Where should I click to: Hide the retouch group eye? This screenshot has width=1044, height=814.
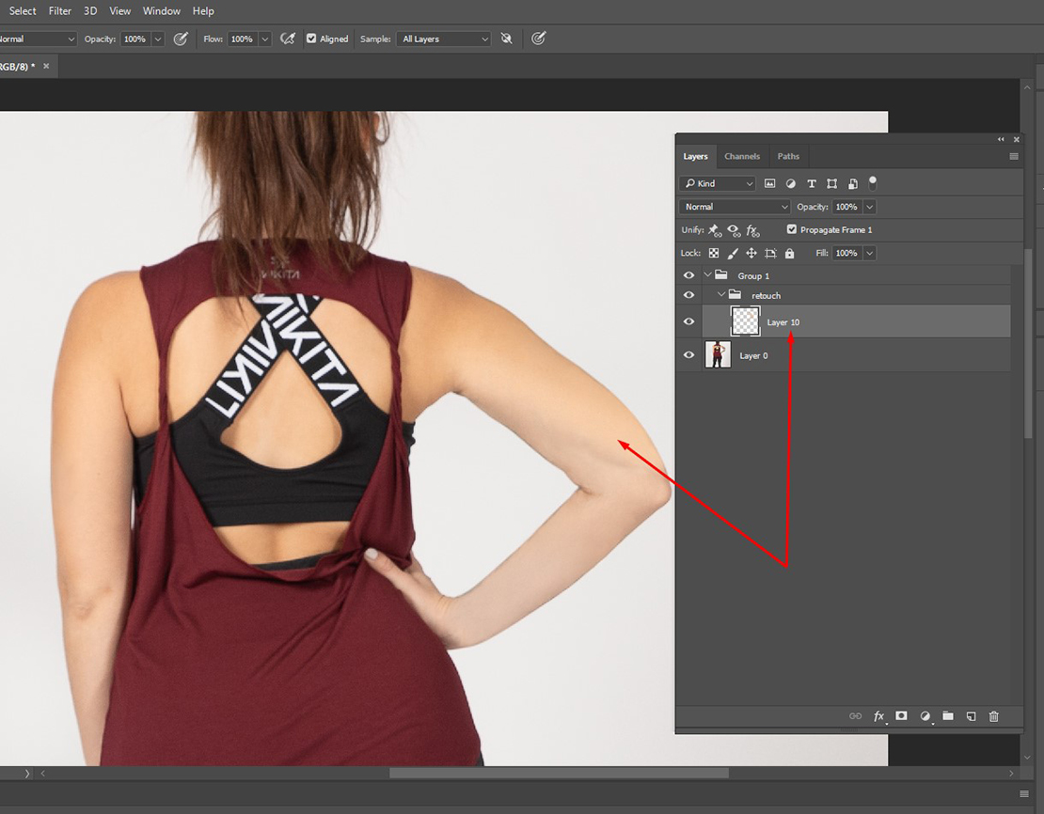point(689,295)
